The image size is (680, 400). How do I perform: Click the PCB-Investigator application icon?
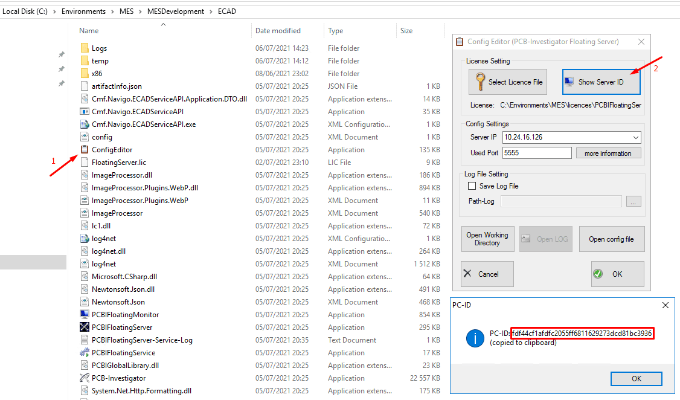tap(85, 378)
